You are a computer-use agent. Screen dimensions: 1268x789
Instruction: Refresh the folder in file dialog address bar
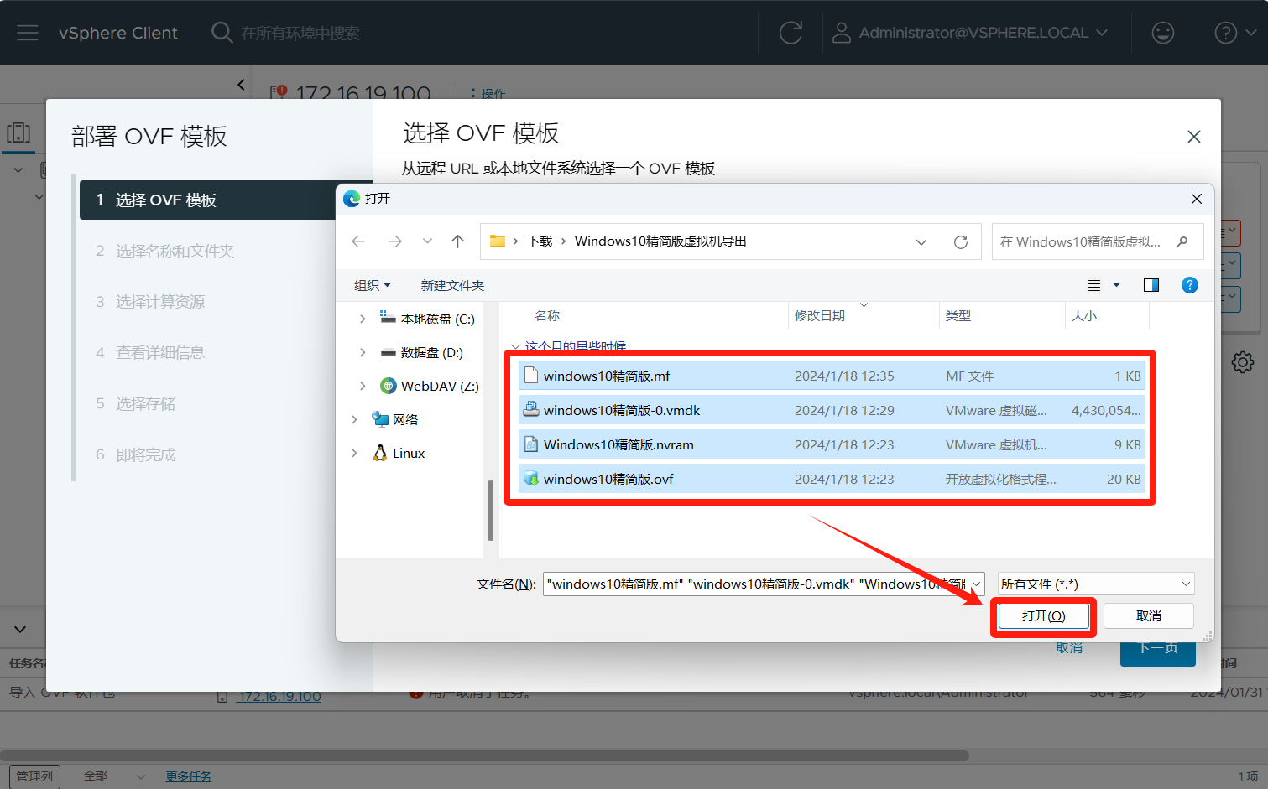point(961,241)
